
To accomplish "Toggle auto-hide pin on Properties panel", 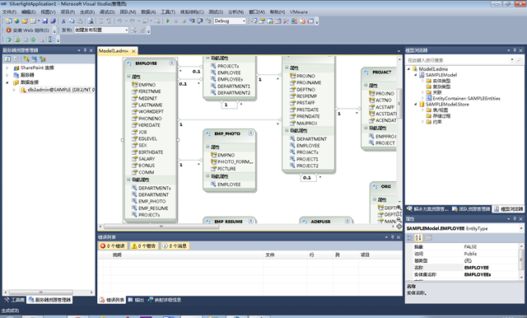I will [515, 219].
